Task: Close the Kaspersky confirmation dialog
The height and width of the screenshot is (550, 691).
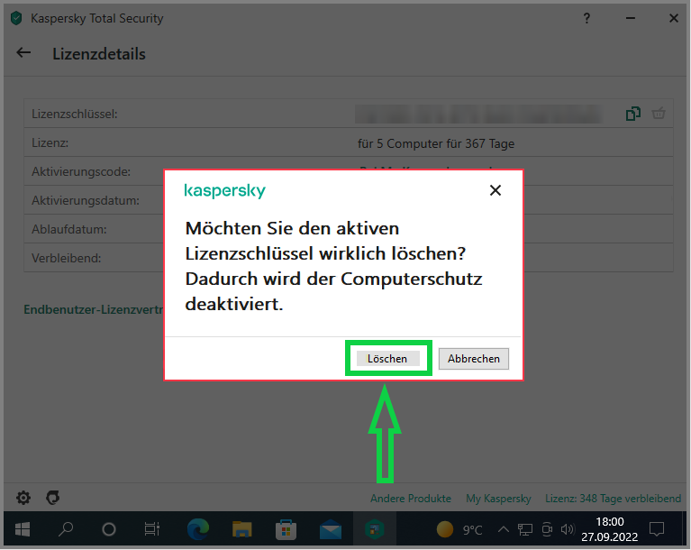Action: (496, 190)
